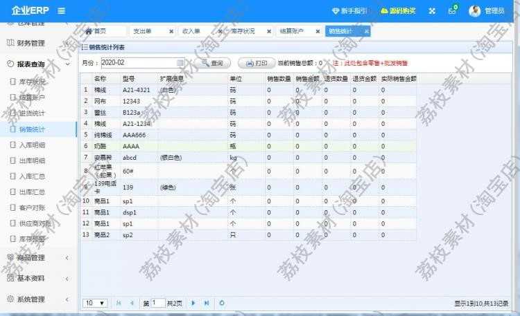Image resolution: width=520 pixels, height=316 pixels.
Task: Select the 139电话卡 name cell
Action: coord(105,187)
